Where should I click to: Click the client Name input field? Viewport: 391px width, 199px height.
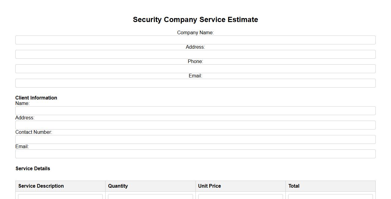tap(195, 111)
